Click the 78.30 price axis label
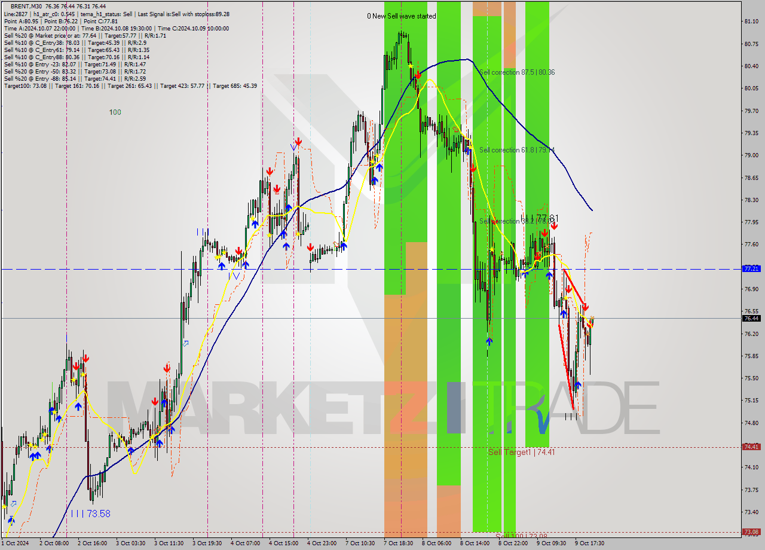 751,200
